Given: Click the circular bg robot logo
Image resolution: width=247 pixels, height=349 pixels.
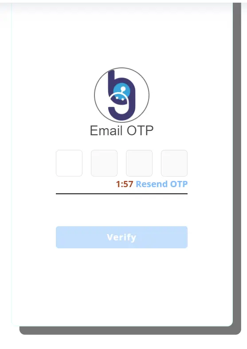Looking at the screenshot, I should coord(122,95).
